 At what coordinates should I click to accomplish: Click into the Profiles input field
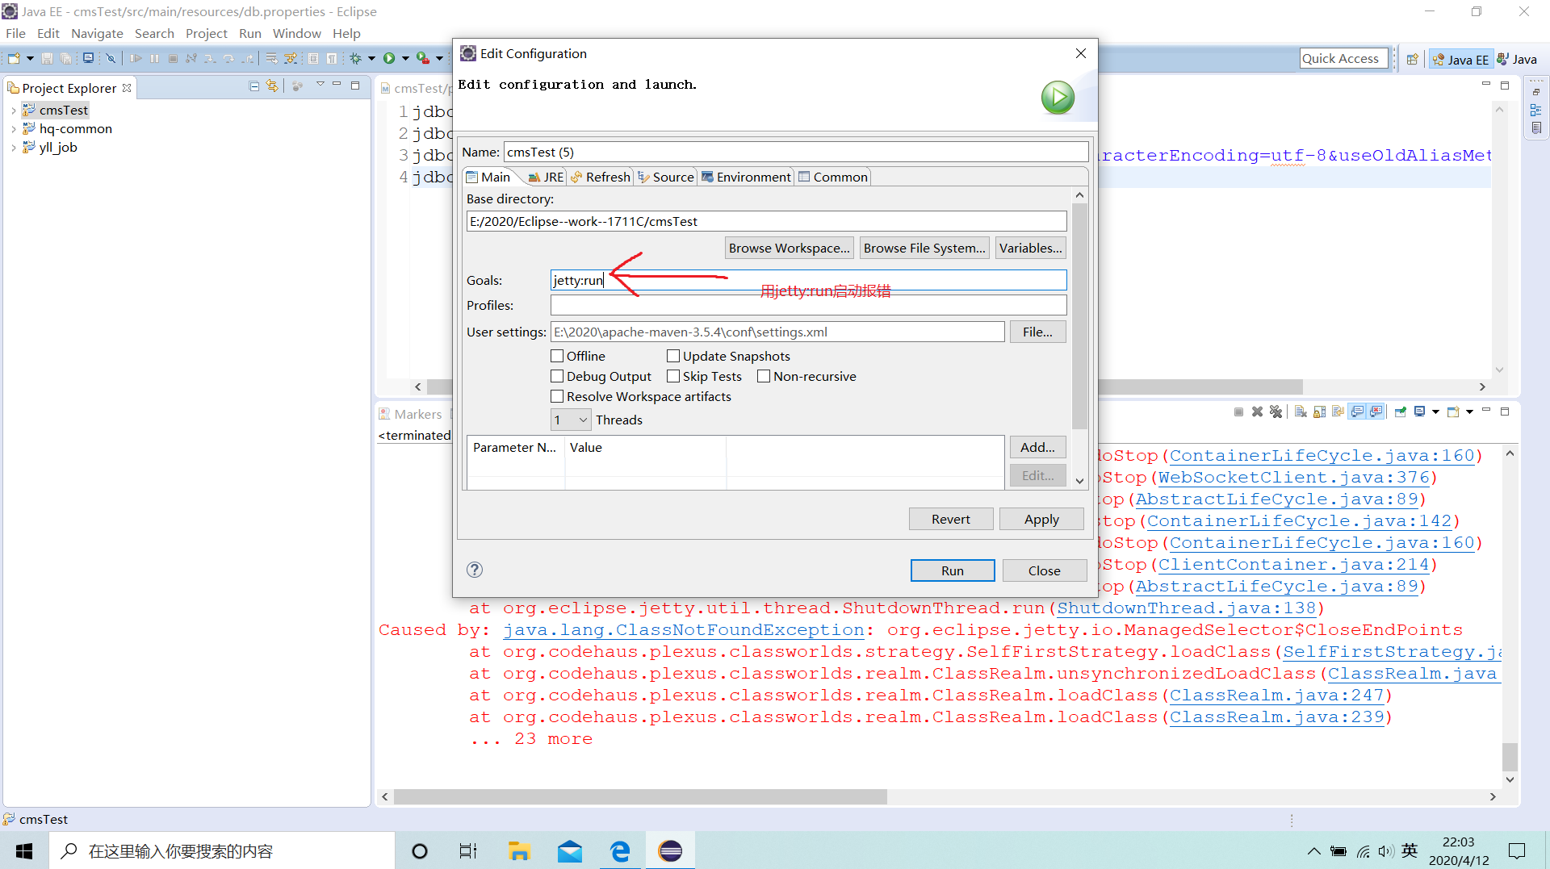tap(808, 305)
